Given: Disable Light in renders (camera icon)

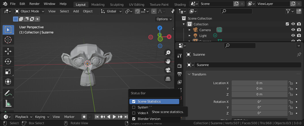Looking at the screenshot, I should (299, 35).
